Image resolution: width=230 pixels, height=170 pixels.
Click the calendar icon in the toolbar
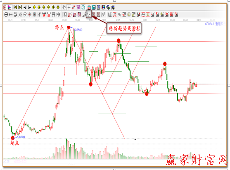click(89, 7)
